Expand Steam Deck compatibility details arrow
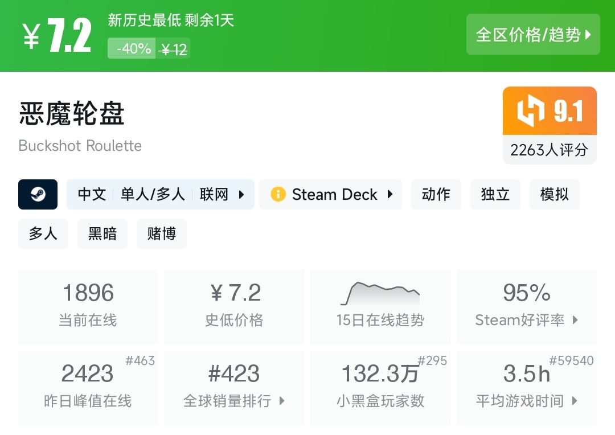Image resolution: width=615 pixels, height=435 pixels. click(390, 195)
